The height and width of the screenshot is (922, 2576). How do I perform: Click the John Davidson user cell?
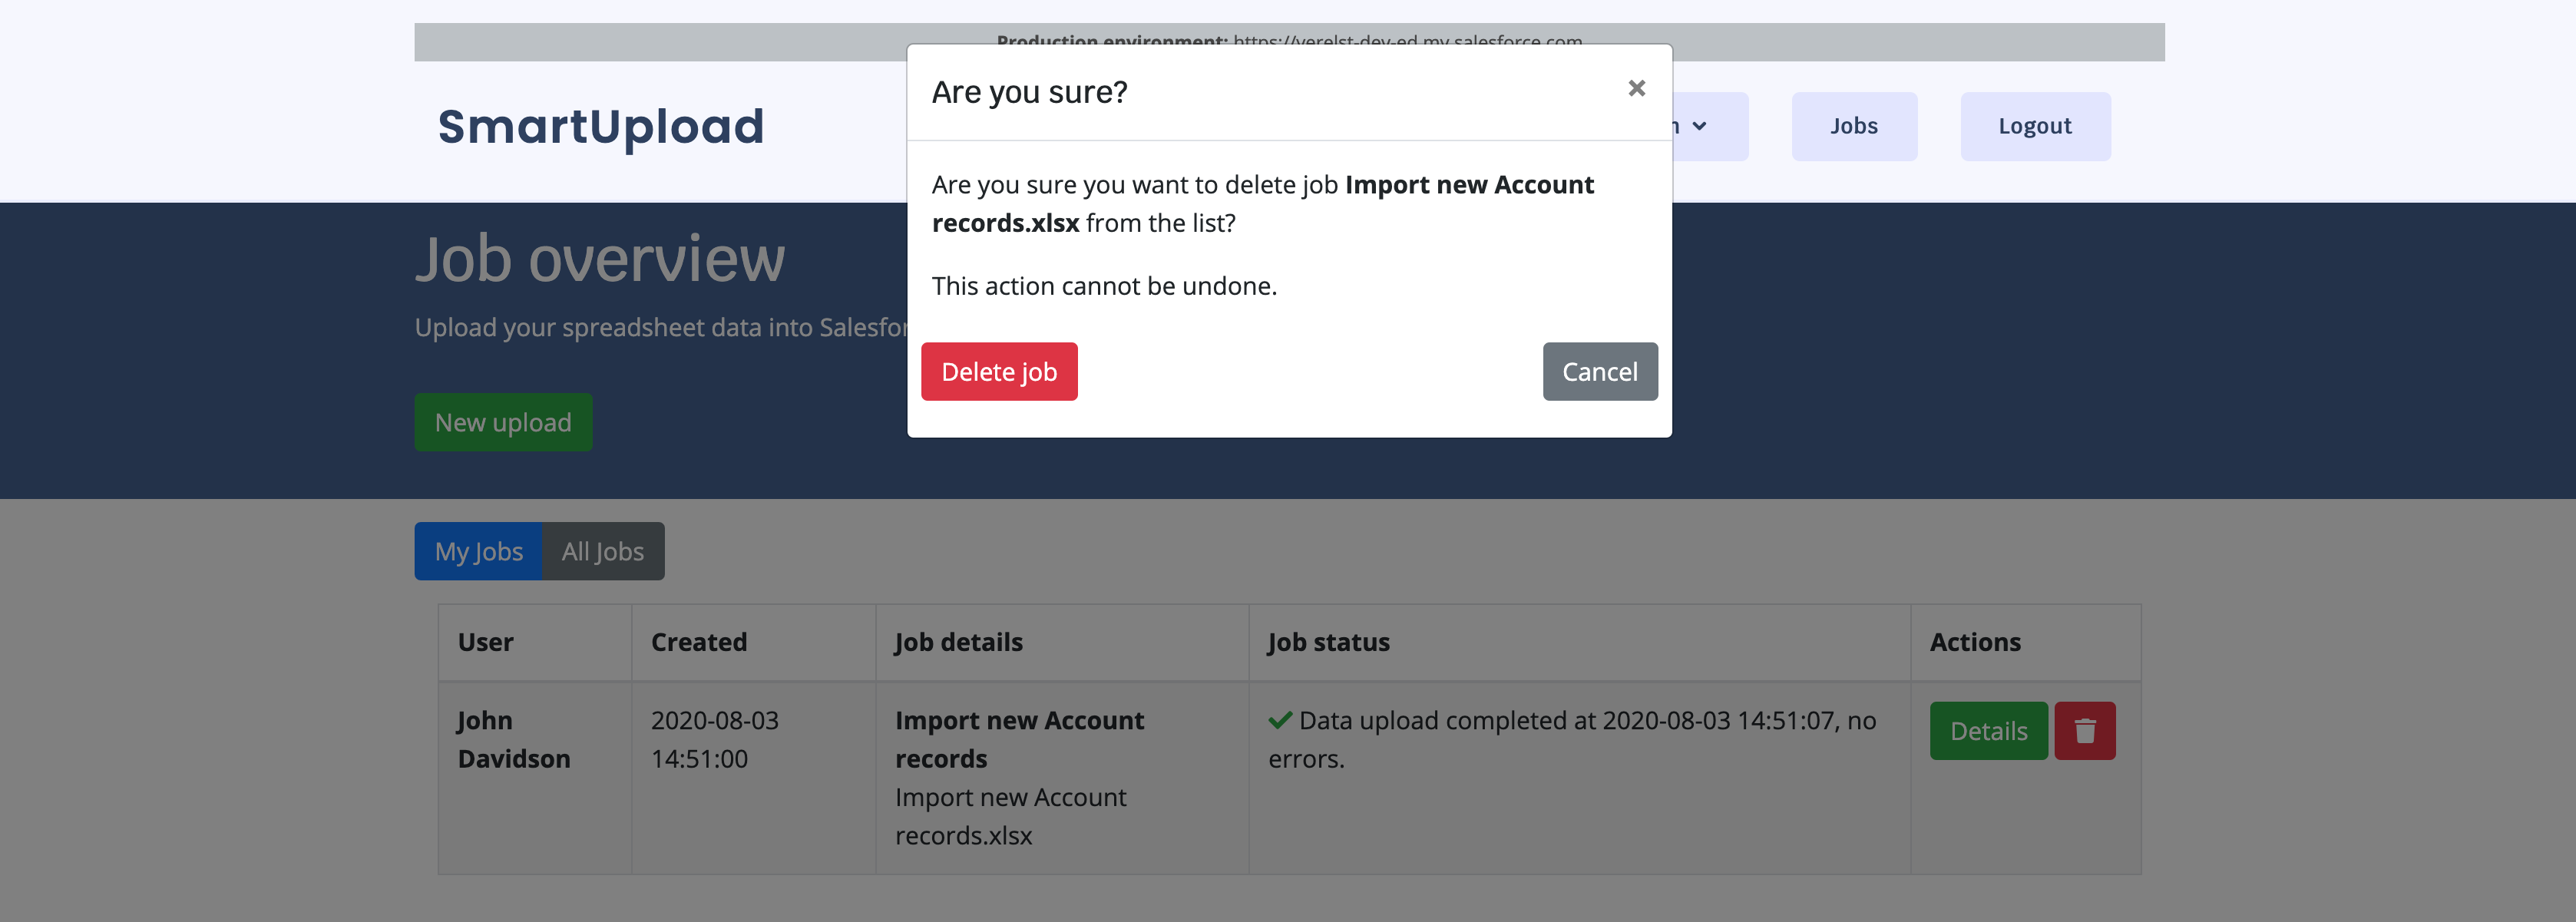point(513,739)
